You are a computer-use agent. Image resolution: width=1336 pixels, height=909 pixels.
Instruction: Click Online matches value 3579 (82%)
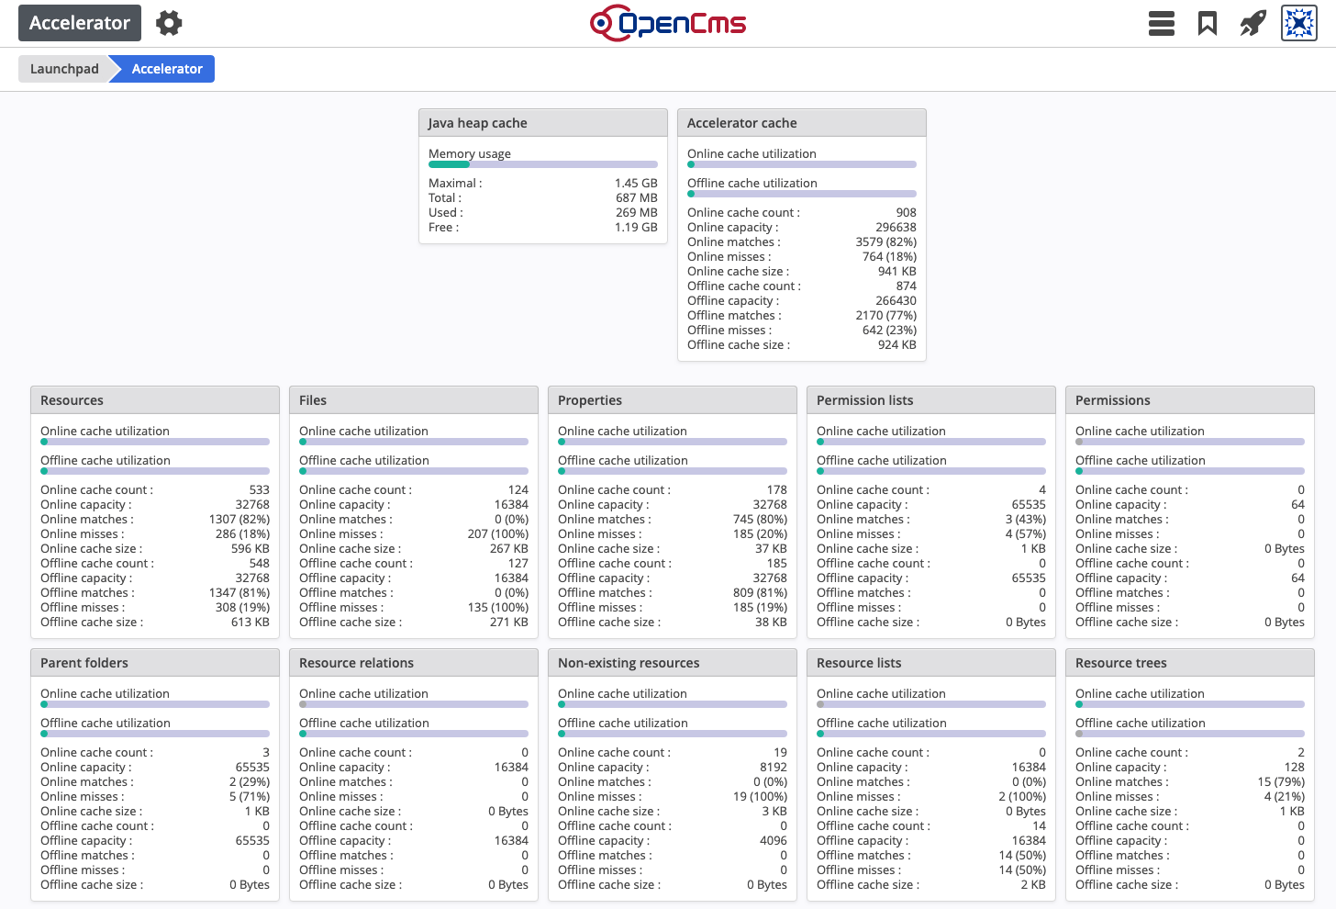tap(886, 241)
